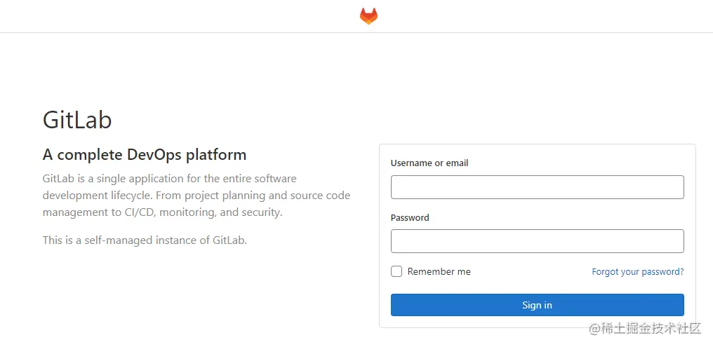Click the word 'Sign' on the button
Image resolution: width=713 pixels, height=347 pixels.
[x=531, y=305]
